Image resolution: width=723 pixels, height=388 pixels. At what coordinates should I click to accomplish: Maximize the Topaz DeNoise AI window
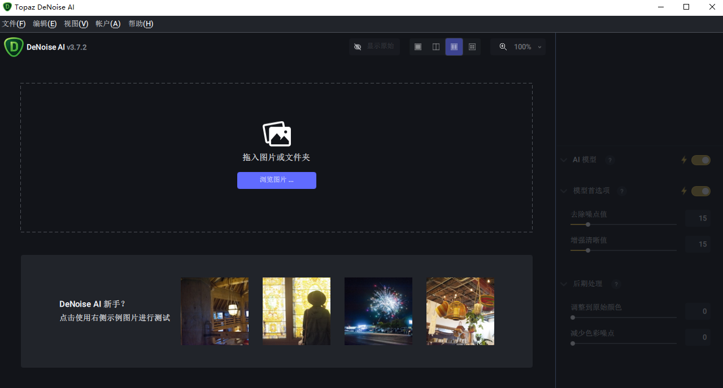pos(686,7)
